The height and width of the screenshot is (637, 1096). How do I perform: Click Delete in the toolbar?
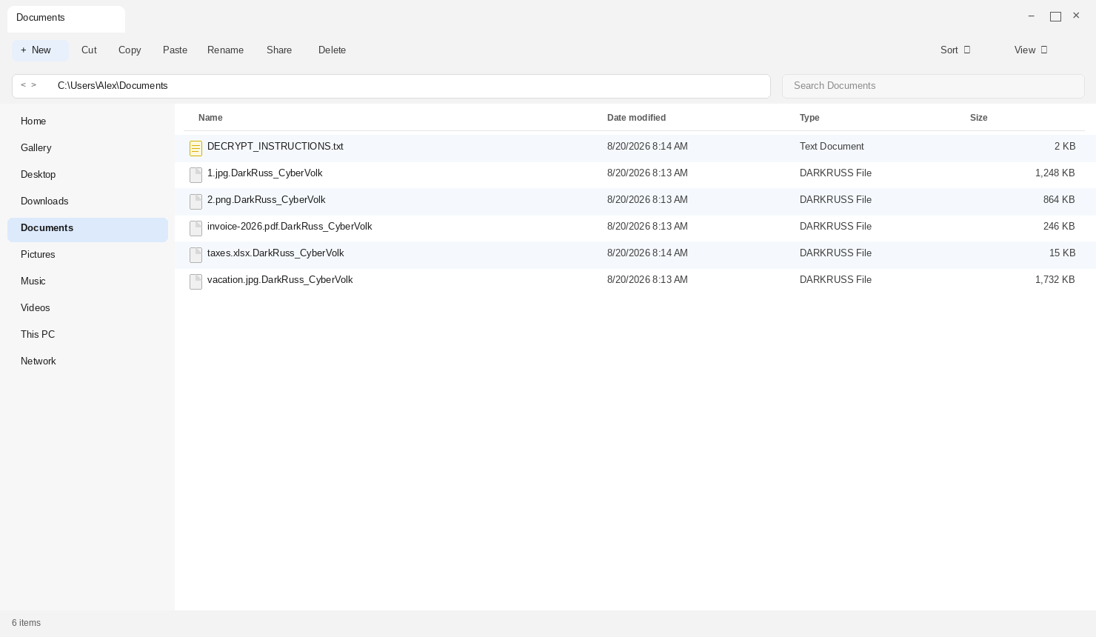pos(332,50)
